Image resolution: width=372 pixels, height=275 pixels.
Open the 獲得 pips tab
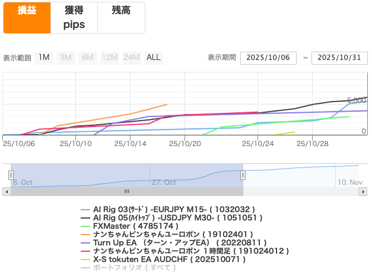click(x=74, y=17)
